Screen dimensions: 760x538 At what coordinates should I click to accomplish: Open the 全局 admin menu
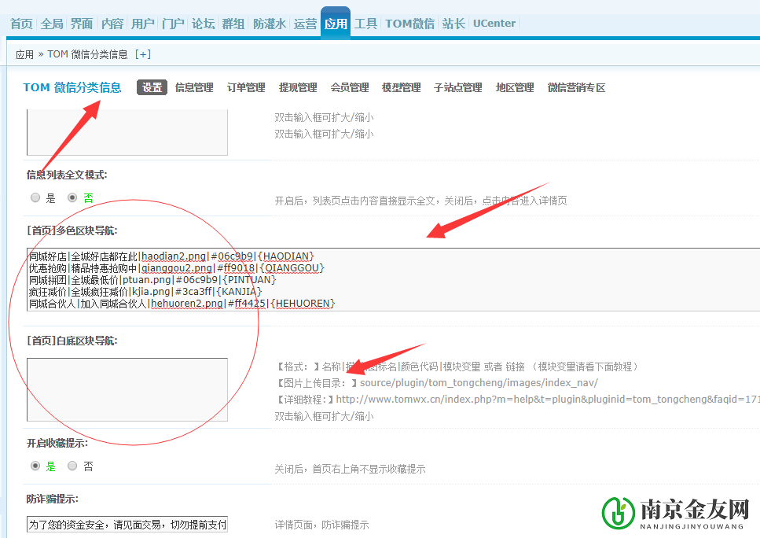[52, 24]
